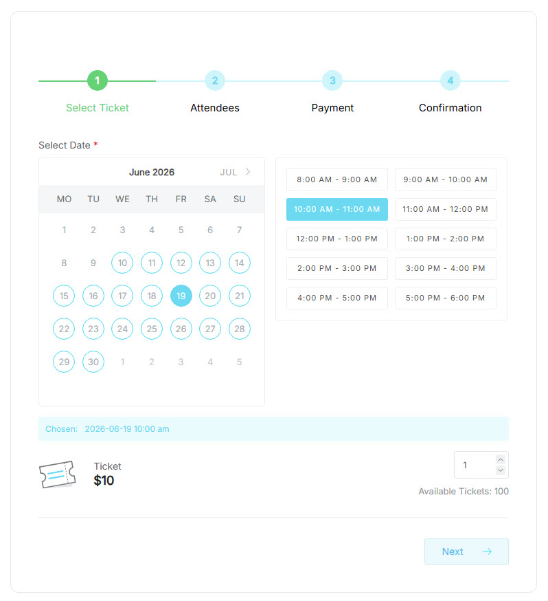Select the 10:00 AM - 11:00 AM slot
548x601 pixels.
(336, 209)
